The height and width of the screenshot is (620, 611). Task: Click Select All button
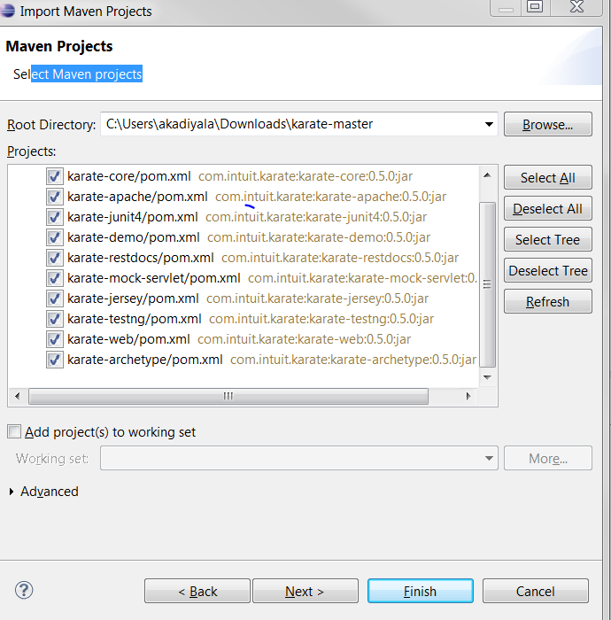[x=548, y=177]
